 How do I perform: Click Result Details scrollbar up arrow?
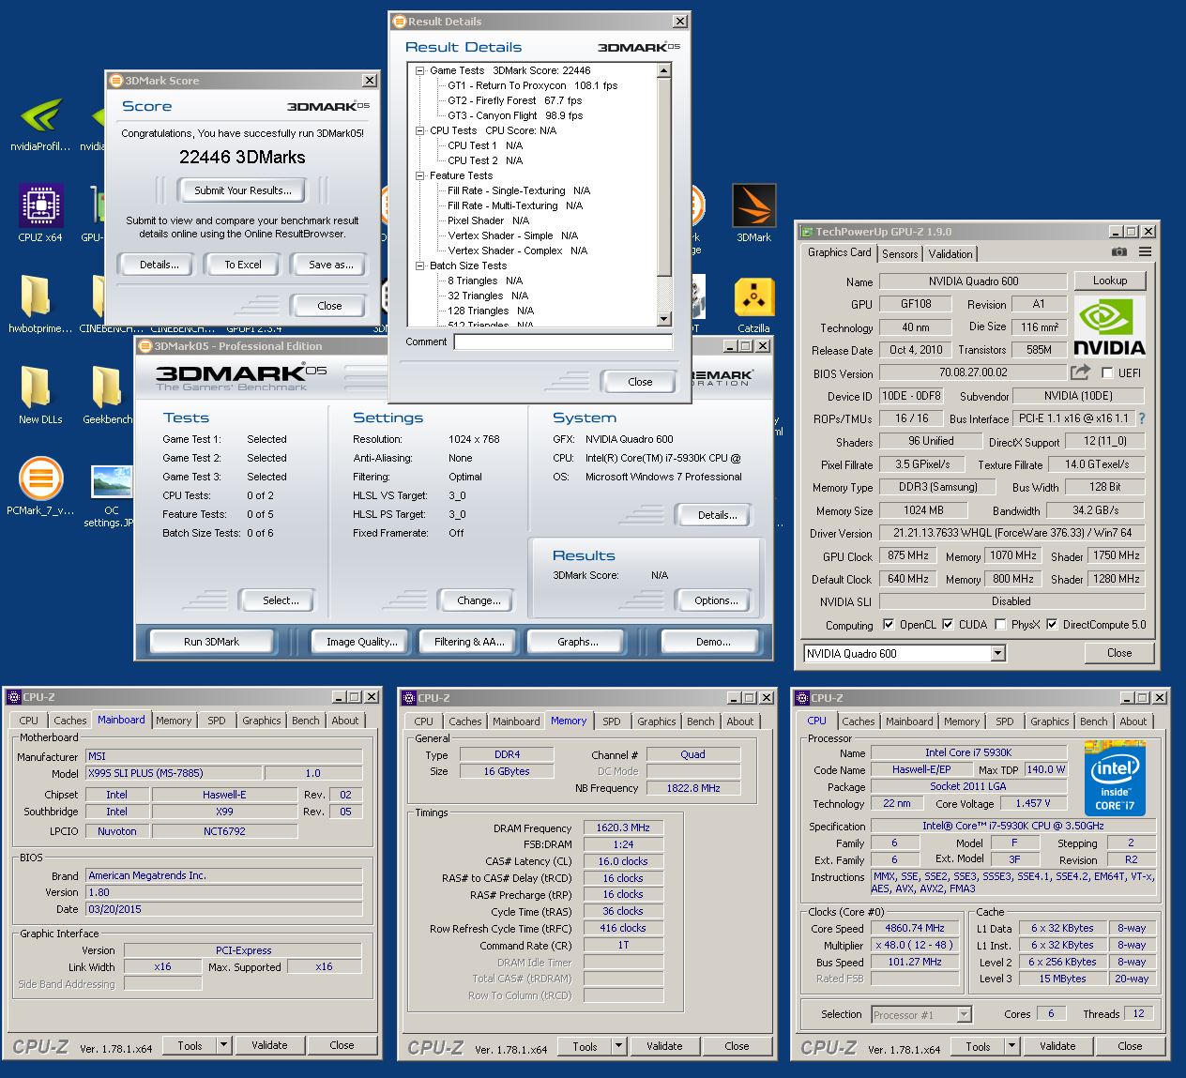click(664, 70)
